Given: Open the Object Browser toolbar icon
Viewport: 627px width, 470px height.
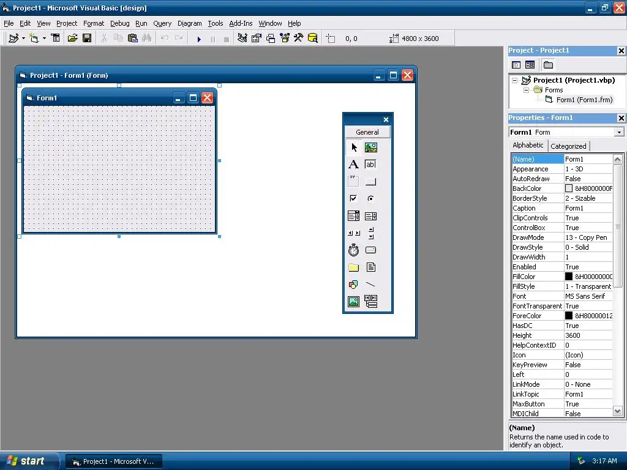Looking at the screenshot, I should tap(285, 39).
